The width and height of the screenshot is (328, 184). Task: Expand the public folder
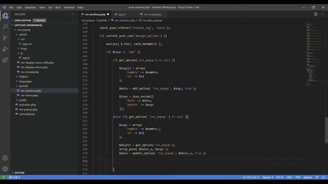pyautogui.click(x=23, y=100)
